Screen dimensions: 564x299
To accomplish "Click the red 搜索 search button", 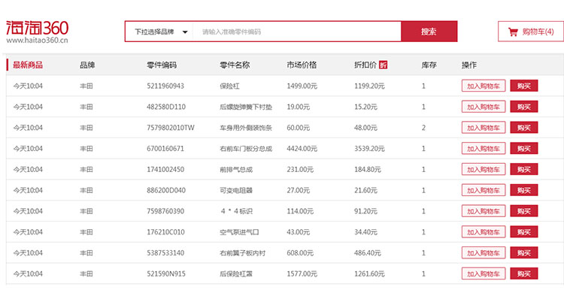I will pos(429,32).
